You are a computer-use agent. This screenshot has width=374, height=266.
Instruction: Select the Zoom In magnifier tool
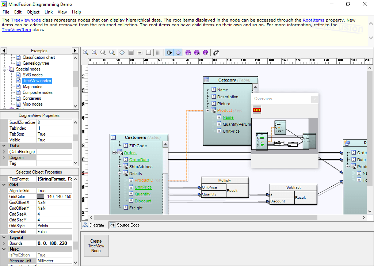(85, 52)
